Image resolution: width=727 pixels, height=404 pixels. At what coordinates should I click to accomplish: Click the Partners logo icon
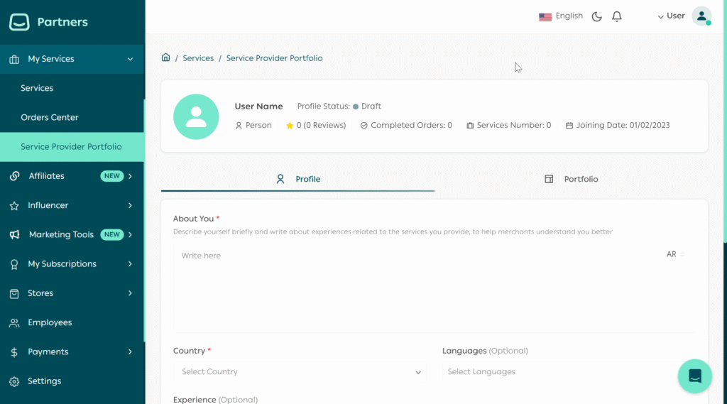click(19, 22)
